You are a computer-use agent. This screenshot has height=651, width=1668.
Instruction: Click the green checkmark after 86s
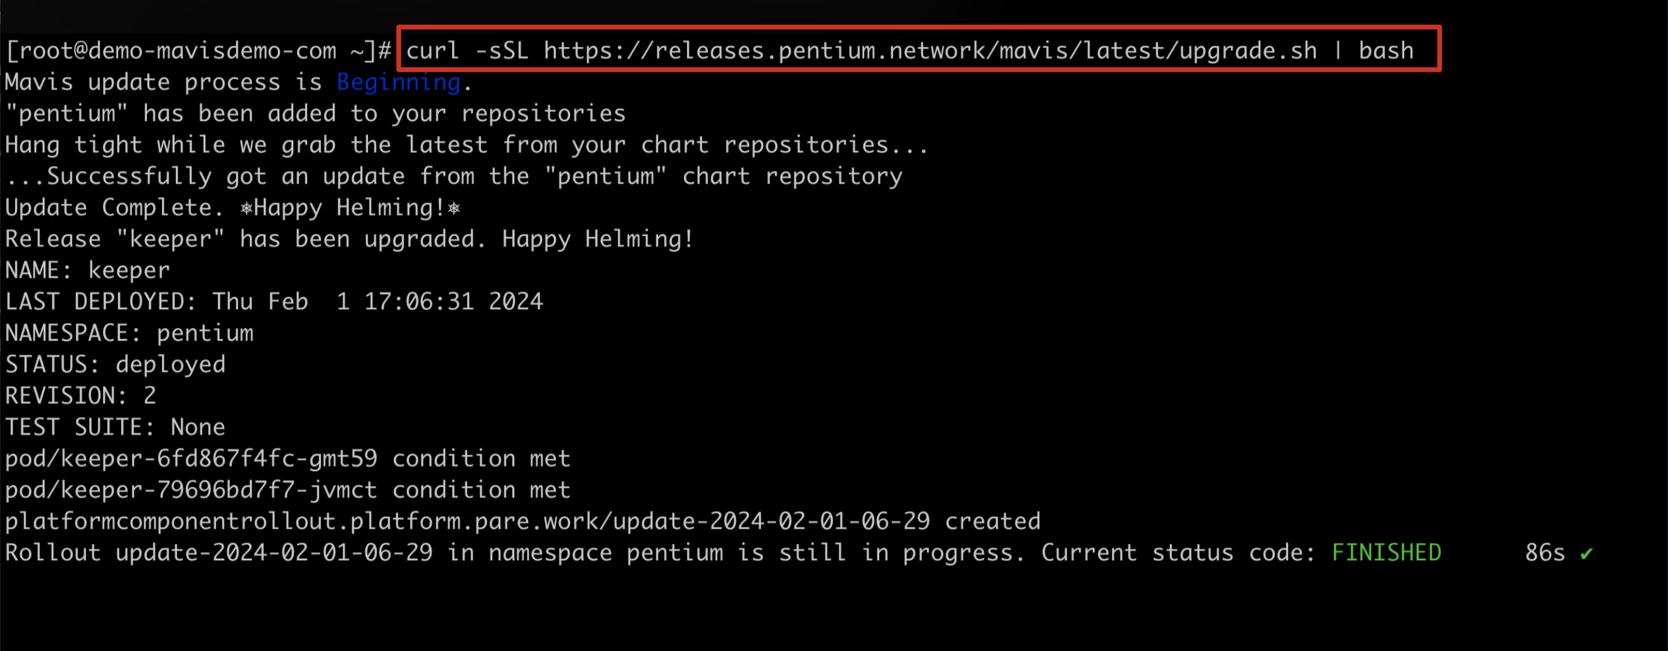pyautogui.click(x=1586, y=554)
